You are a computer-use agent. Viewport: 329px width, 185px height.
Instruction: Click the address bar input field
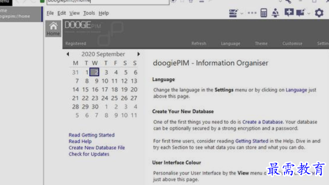108,2
